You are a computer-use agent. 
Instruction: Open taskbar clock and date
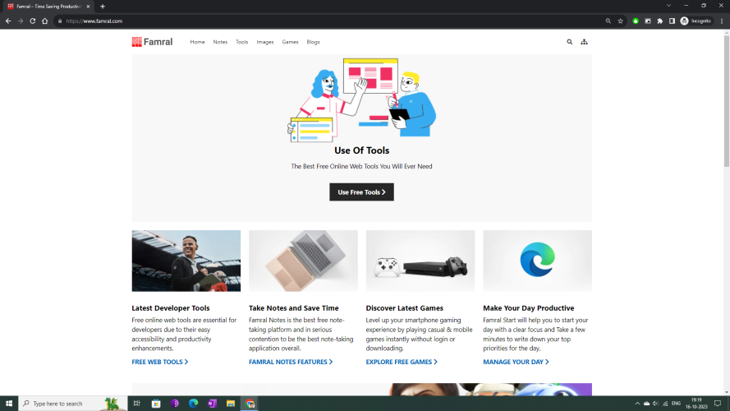tap(696, 404)
